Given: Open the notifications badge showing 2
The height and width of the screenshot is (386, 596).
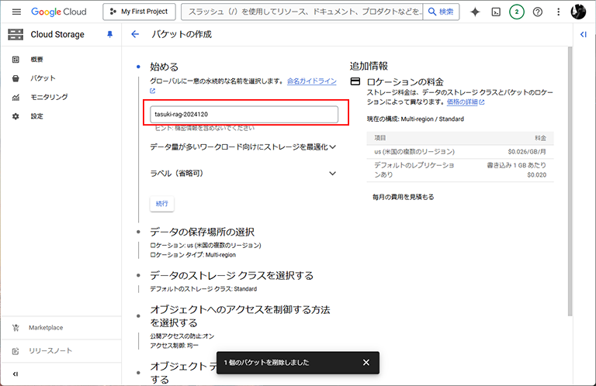Looking at the screenshot, I should click(516, 12).
